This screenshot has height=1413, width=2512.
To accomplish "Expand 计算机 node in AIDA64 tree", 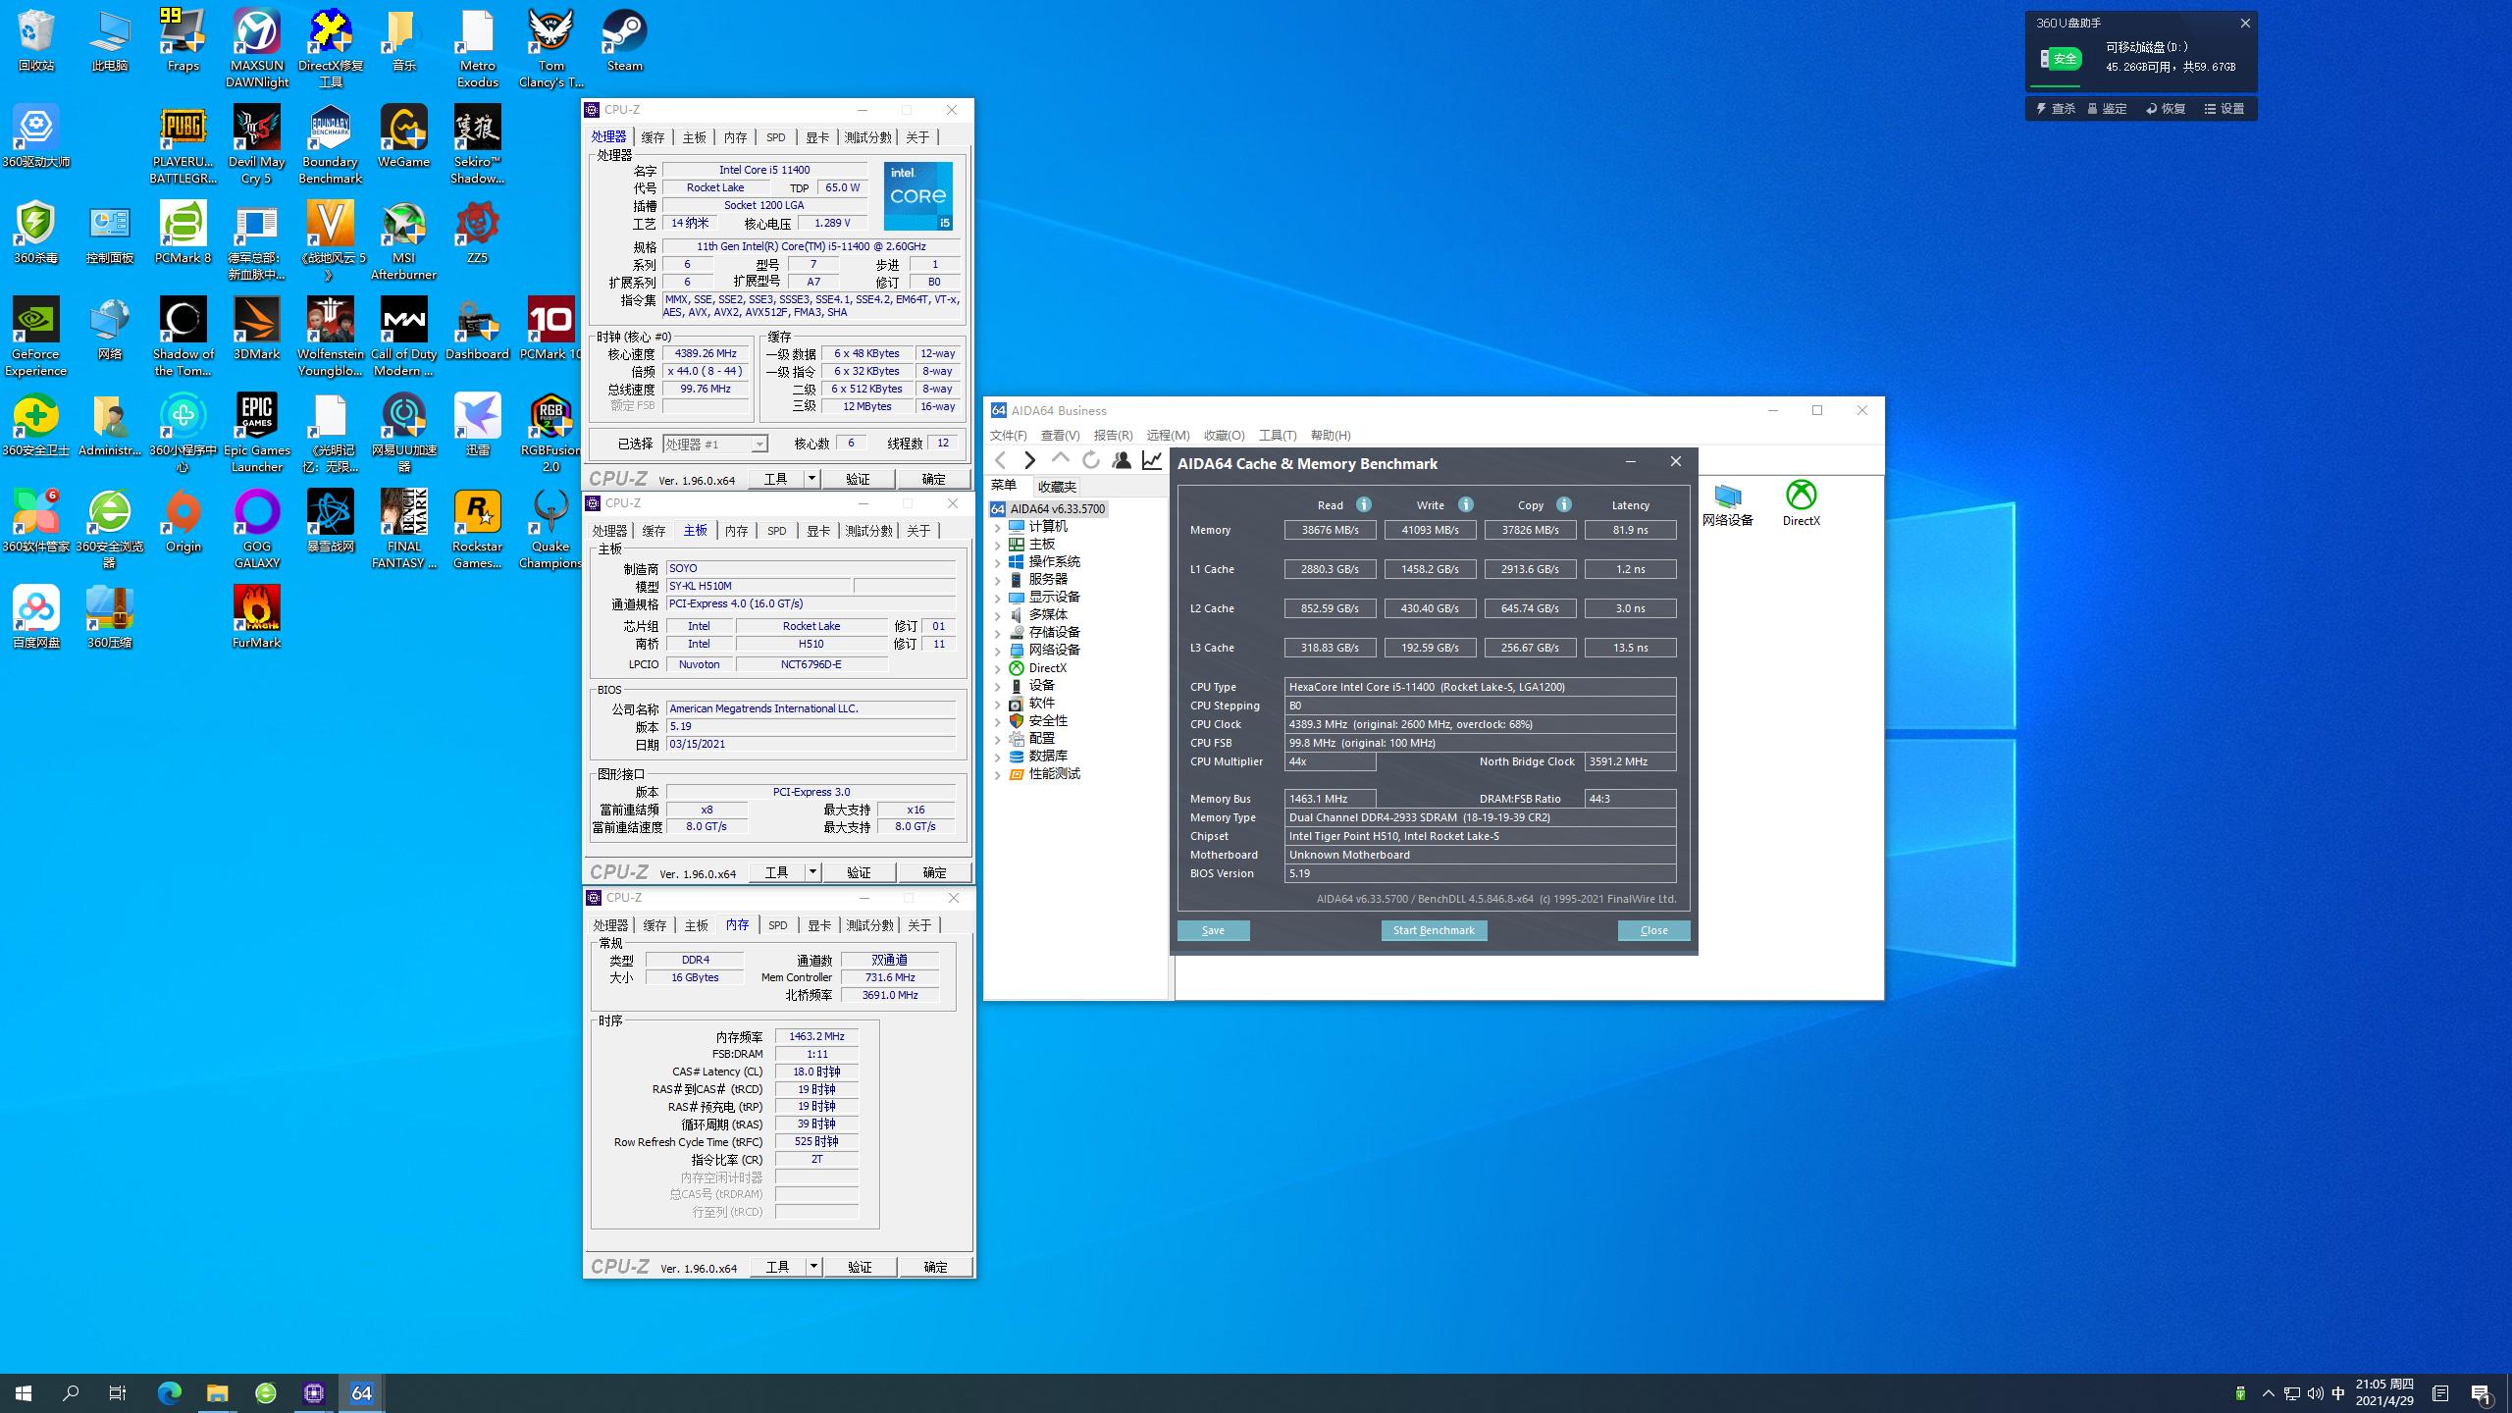I will click(x=998, y=528).
